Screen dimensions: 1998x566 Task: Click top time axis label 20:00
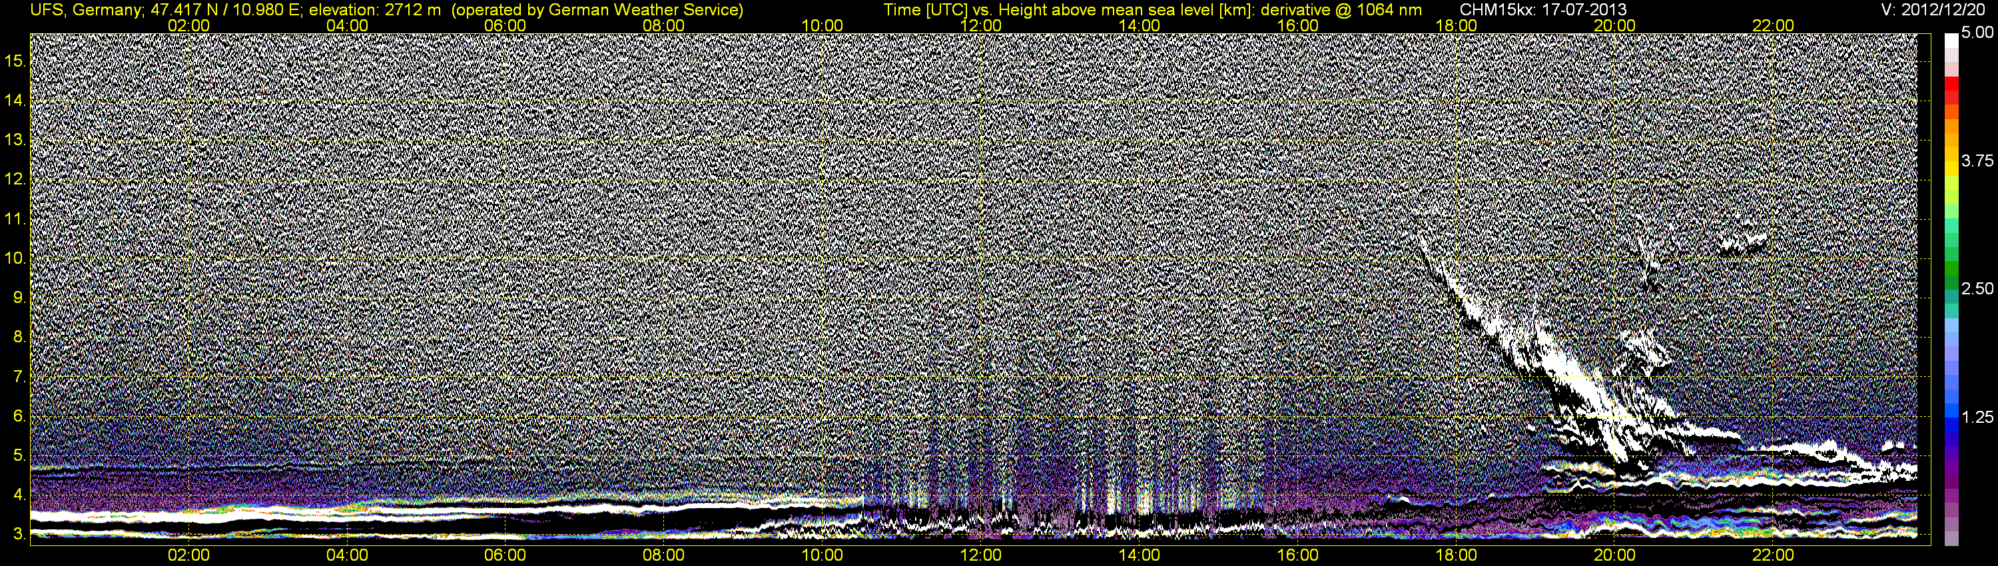pyautogui.click(x=1615, y=25)
